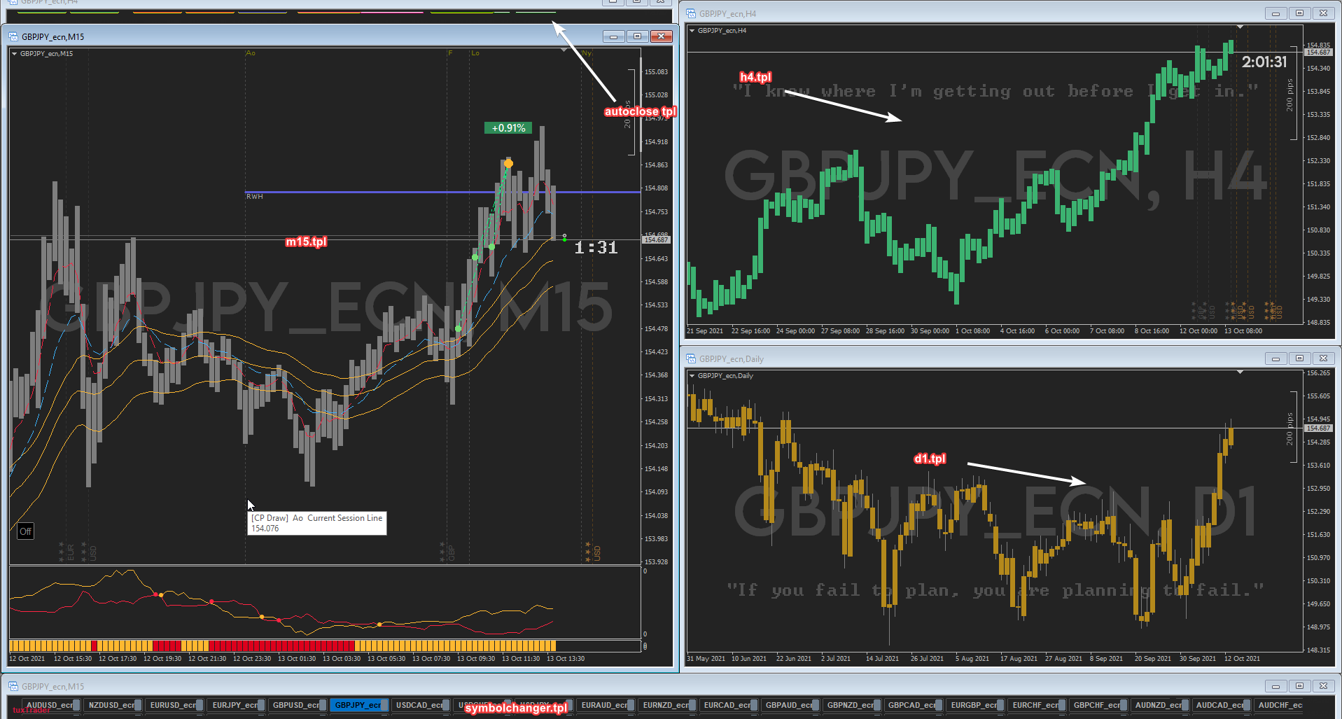Click the Daily chart shift triangle marker
1342x719 pixels.
[1240, 372]
